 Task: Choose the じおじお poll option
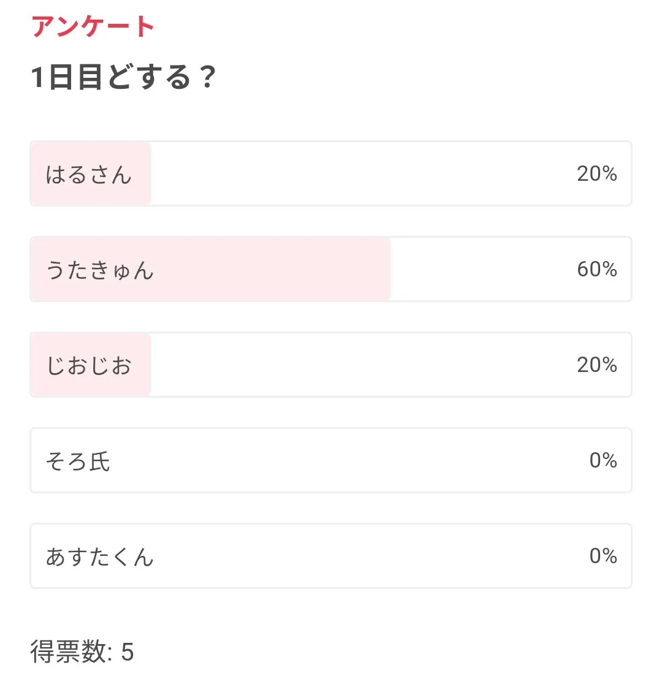point(331,365)
